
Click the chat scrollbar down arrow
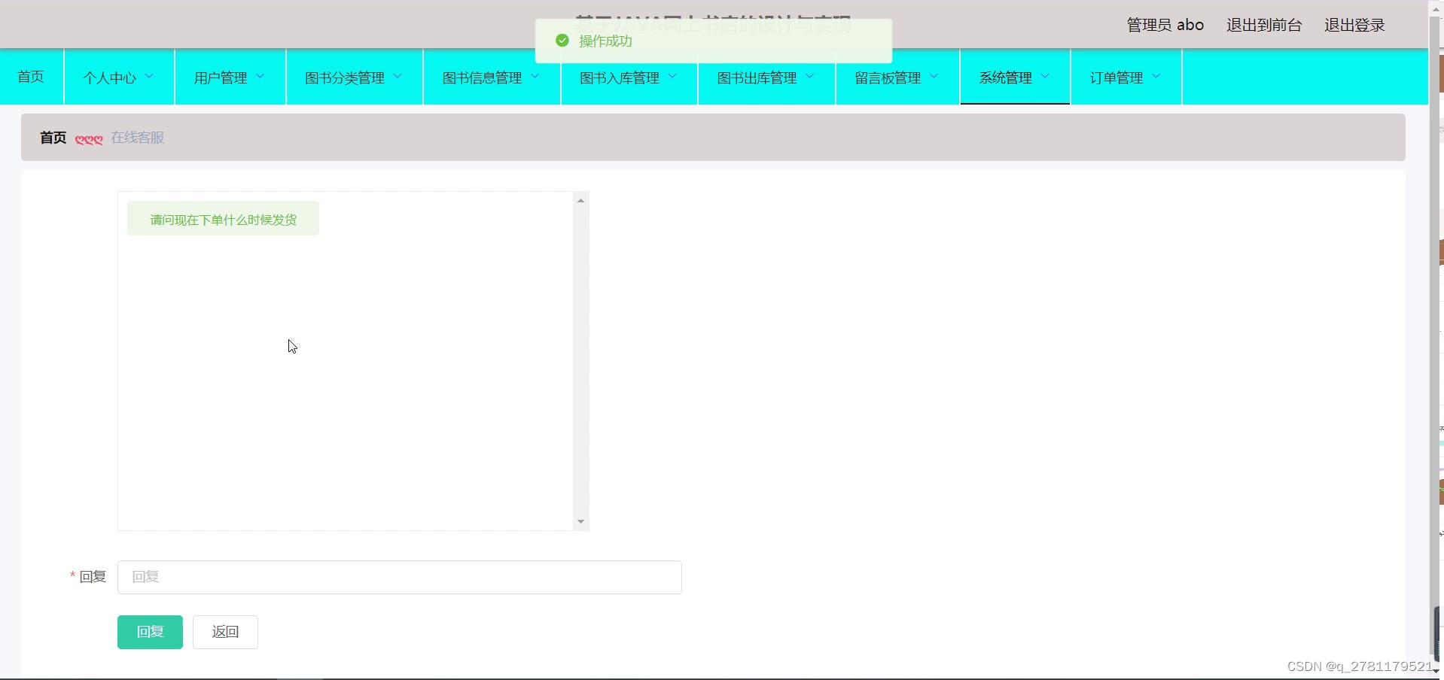click(x=580, y=521)
